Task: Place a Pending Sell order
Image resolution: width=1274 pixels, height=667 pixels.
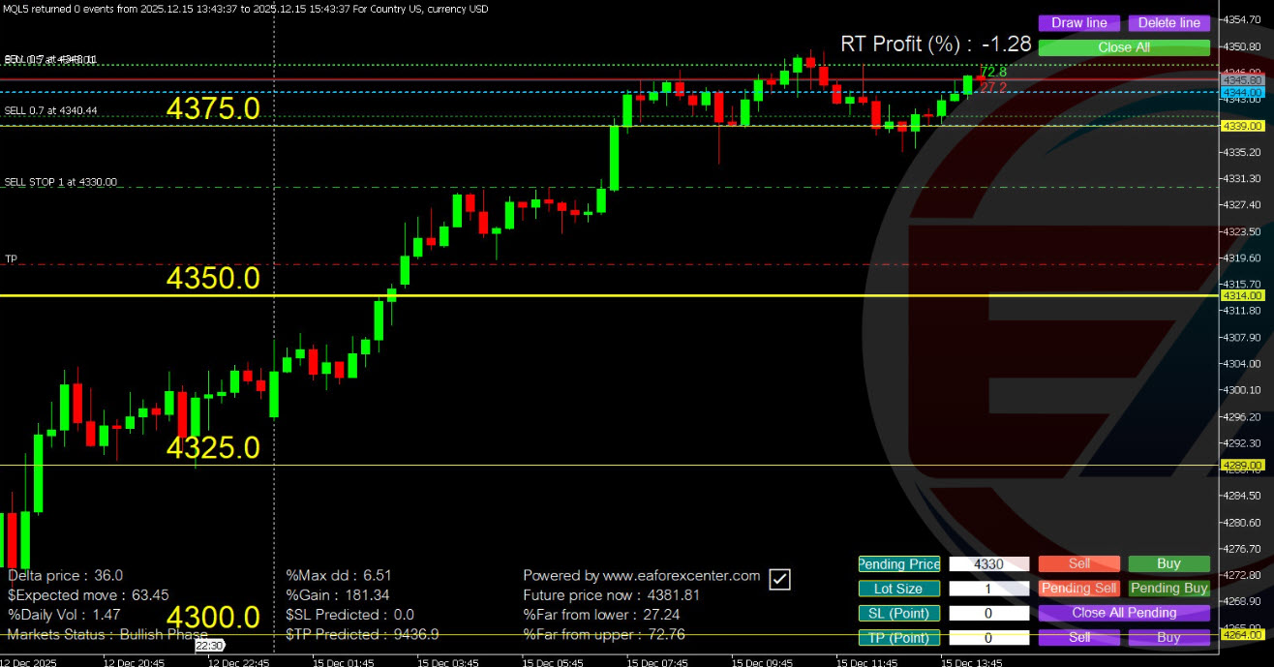Action: (1078, 588)
